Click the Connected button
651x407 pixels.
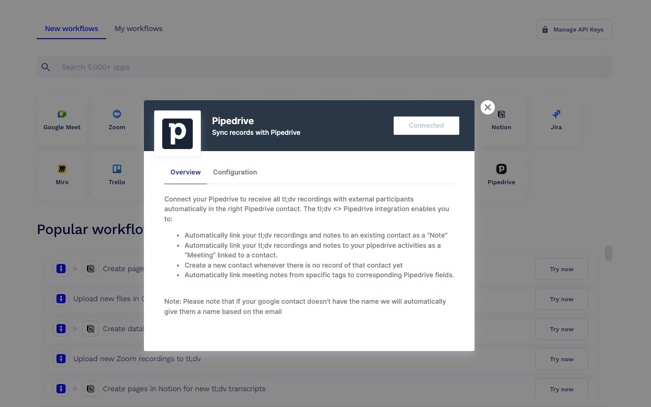[x=426, y=125]
